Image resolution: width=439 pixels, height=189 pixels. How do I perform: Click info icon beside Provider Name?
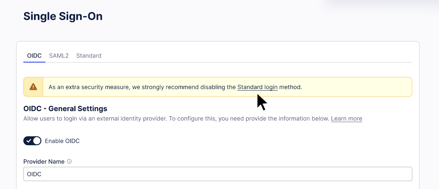69,161
